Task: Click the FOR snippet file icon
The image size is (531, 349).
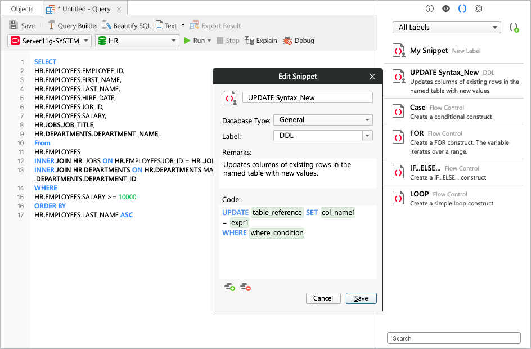Action: tap(398, 137)
